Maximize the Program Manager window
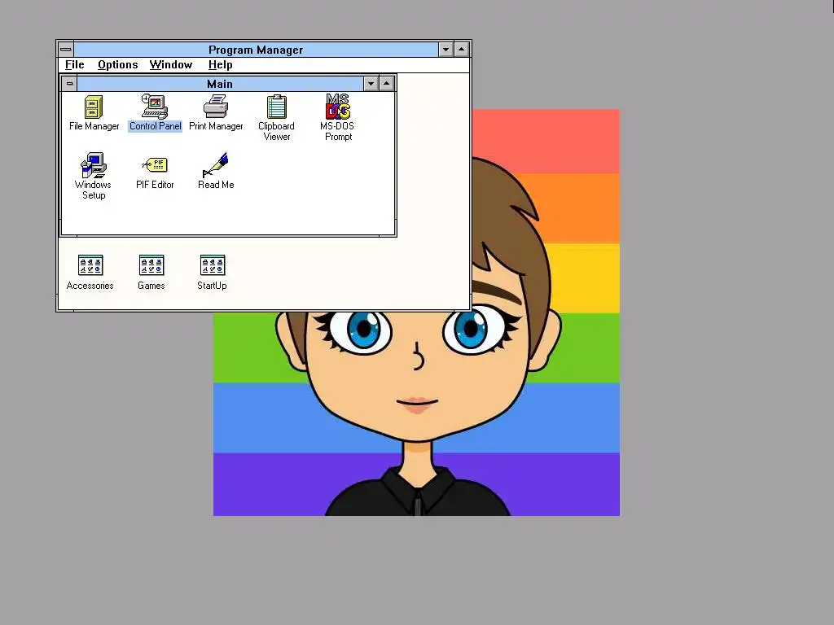The image size is (834, 625). 462,50
